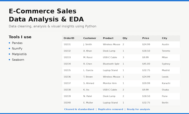The width and height of the screenshot is (189, 114).
Task: Select the Matplotlib list item
Action: point(19,54)
